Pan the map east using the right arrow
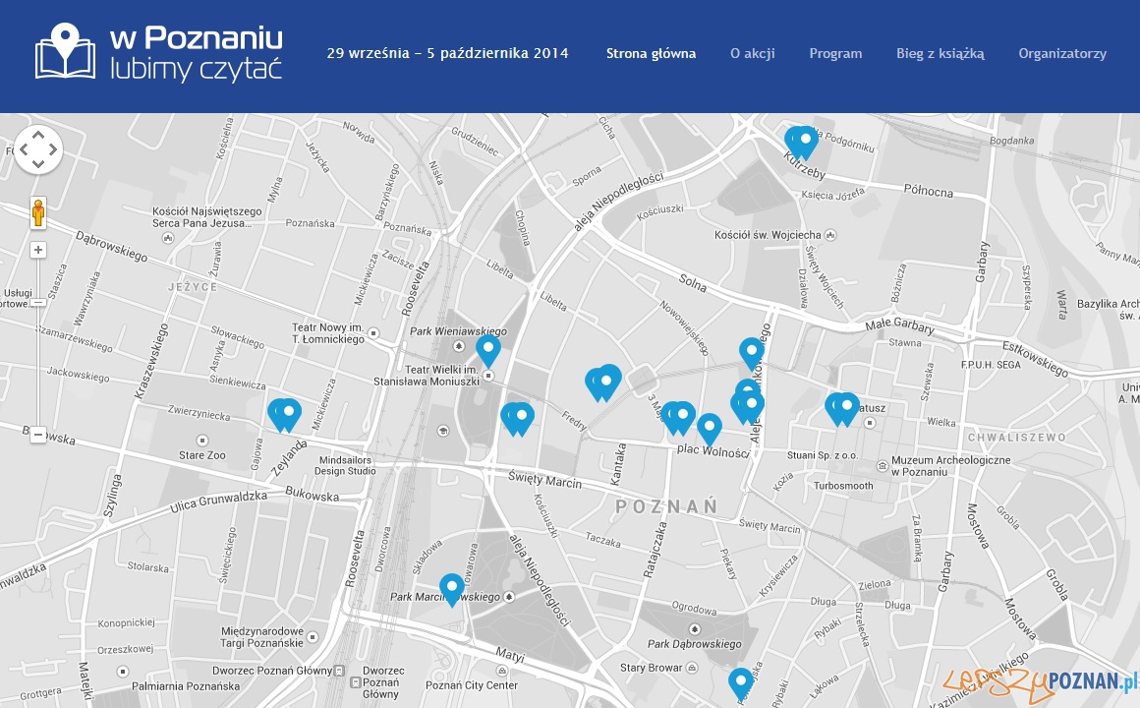The image size is (1140, 708). tap(54, 150)
